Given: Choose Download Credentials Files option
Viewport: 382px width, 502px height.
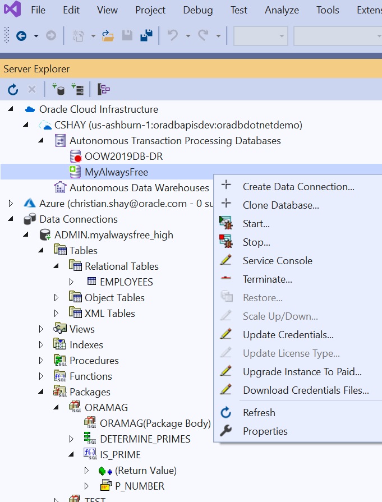Looking at the screenshot, I should tap(298, 390).
